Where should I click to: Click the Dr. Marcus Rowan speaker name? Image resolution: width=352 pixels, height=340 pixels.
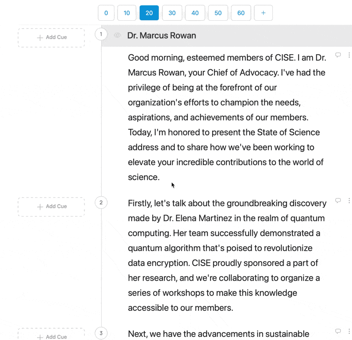coord(161,35)
